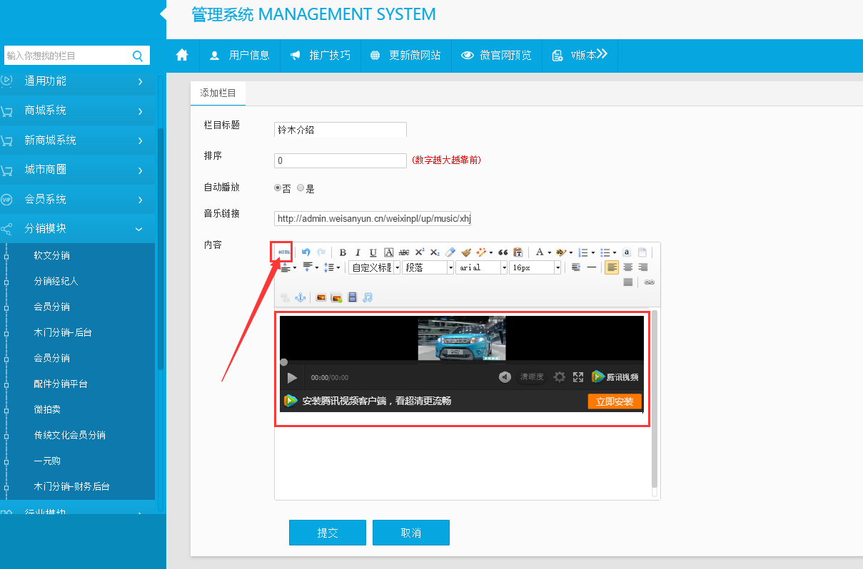Open the 推广技巧 nav item

320,55
